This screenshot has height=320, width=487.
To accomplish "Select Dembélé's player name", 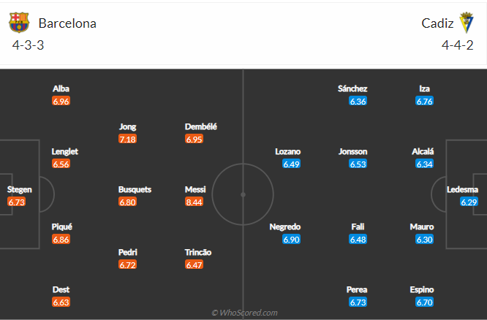I will pyautogui.click(x=201, y=126).
